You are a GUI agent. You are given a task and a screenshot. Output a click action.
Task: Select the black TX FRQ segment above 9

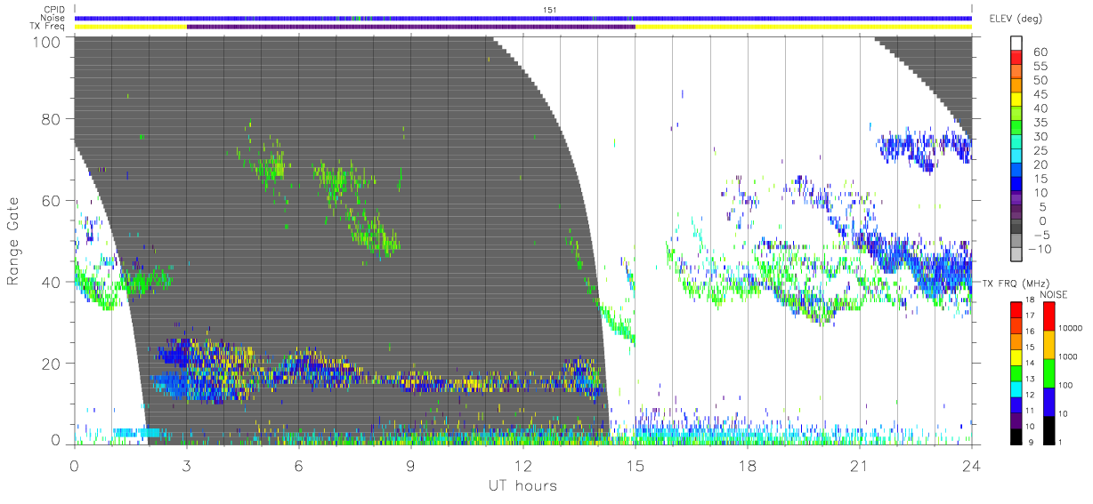(1016, 436)
